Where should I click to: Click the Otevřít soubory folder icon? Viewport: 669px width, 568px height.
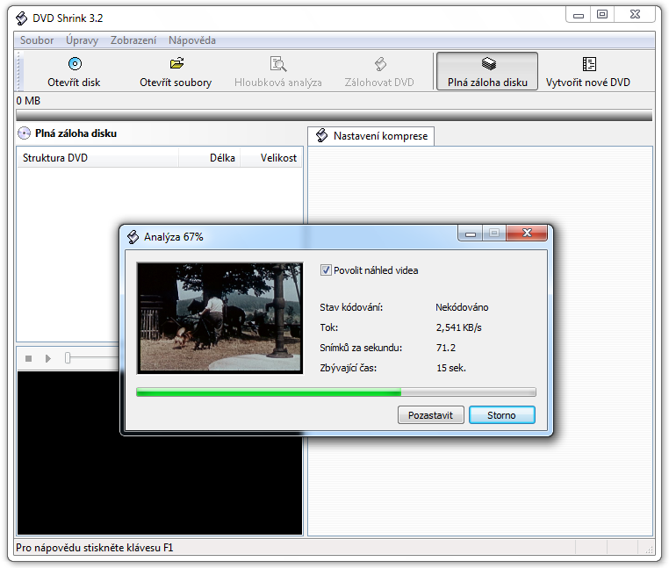pyautogui.click(x=176, y=63)
